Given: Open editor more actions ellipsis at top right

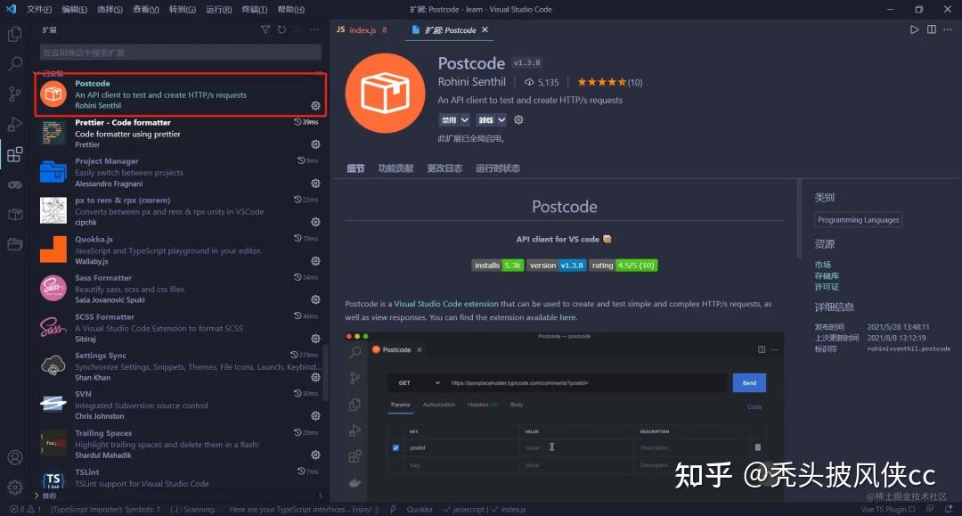Looking at the screenshot, I should (948, 29).
